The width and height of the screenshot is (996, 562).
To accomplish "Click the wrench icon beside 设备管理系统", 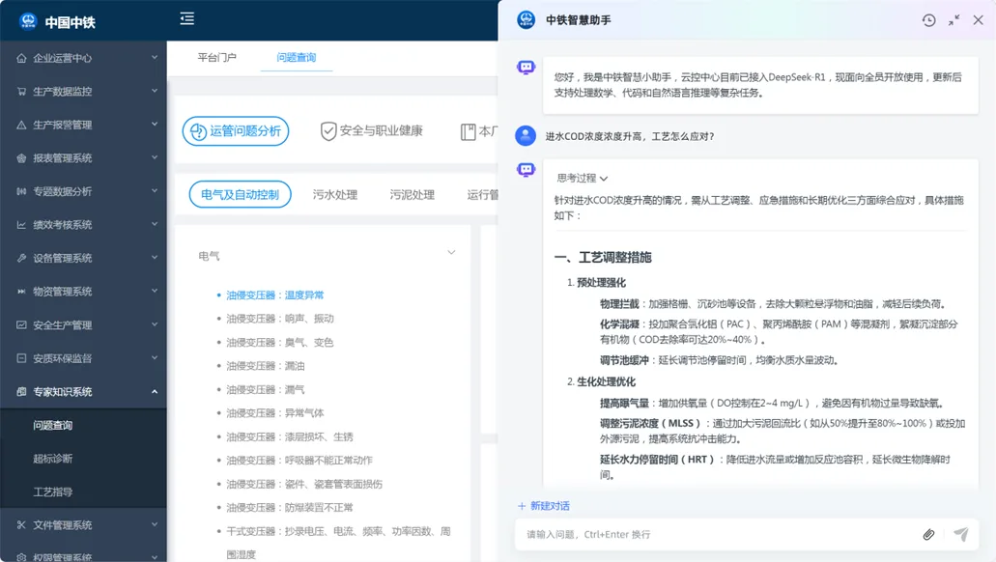I will click(x=21, y=258).
